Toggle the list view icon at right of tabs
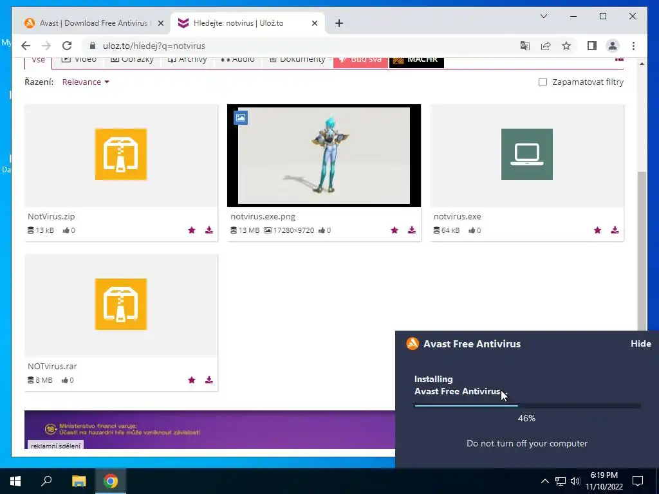 [619, 60]
